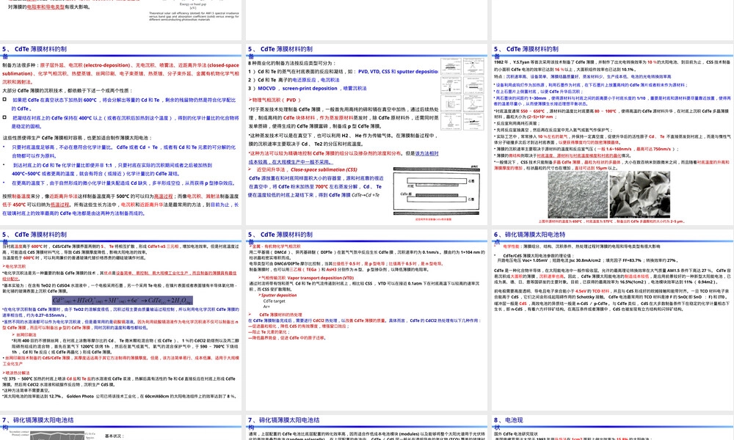Click the grid of eight small deposition schematics
This screenshot has width=734, height=440.
(462, 94)
